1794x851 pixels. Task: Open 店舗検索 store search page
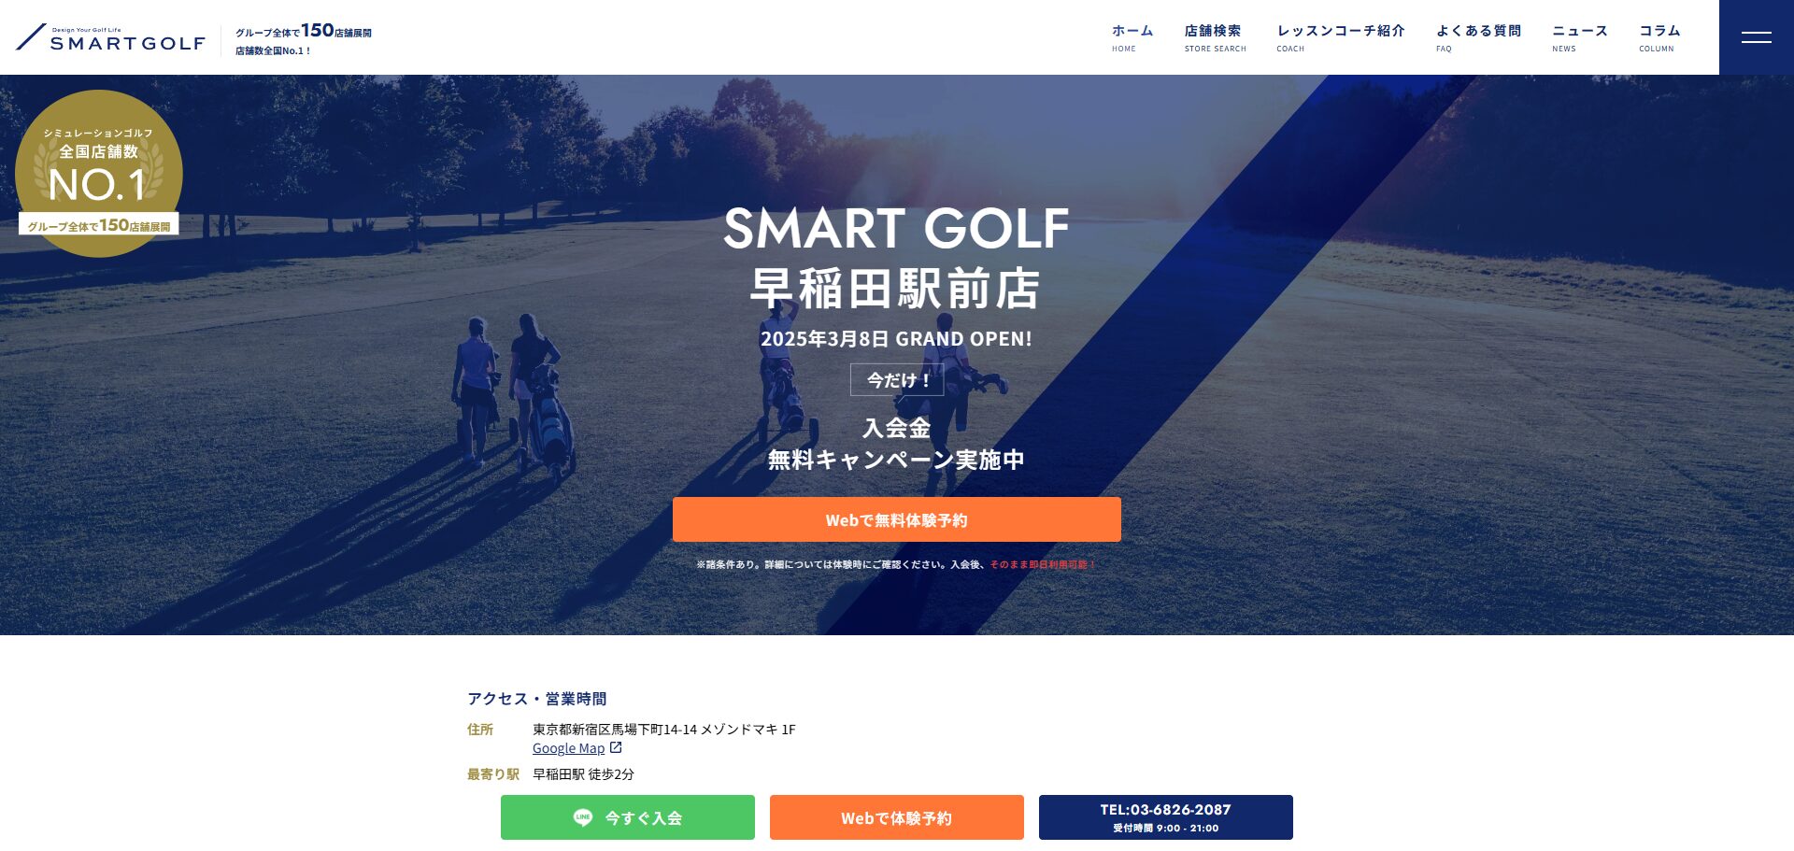(1215, 37)
